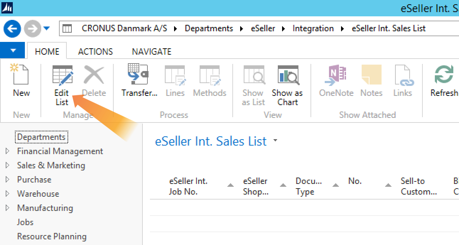Open Warehouse in the navigation pane
The width and height of the screenshot is (459, 245).
point(38,194)
